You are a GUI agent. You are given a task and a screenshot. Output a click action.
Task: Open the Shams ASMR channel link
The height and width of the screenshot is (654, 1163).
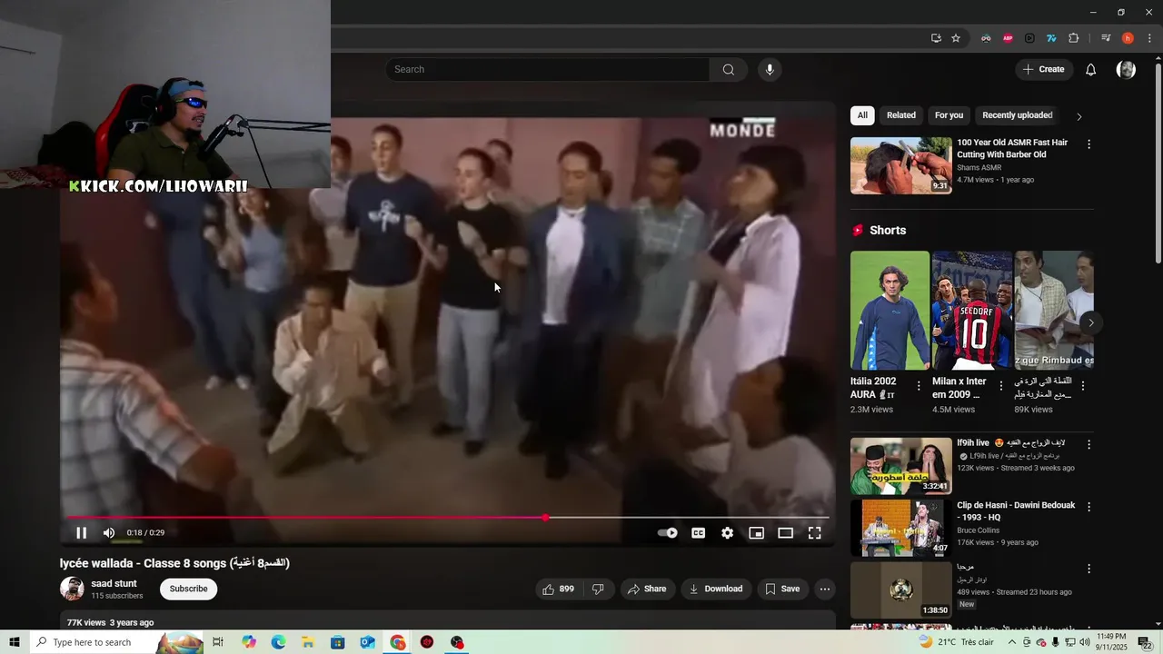pyautogui.click(x=979, y=168)
